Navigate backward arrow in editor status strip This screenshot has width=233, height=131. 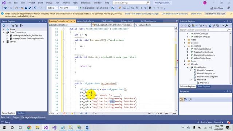[x=82, y=113]
